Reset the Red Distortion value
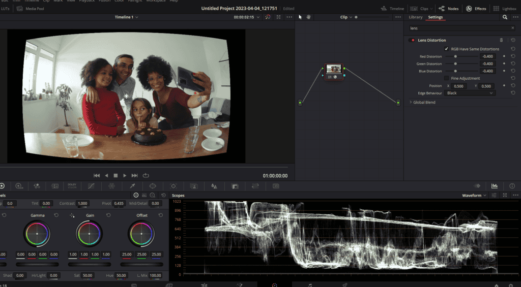Viewport: 521px width, 287px height. pos(513,56)
